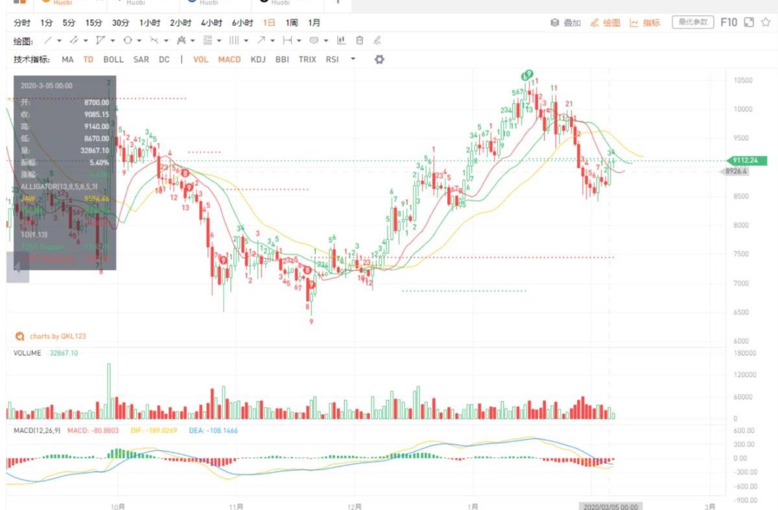This screenshot has width=778, height=510.
Task: Open dropdown arrow beside vertical lines tool
Action: tap(245, 40)
